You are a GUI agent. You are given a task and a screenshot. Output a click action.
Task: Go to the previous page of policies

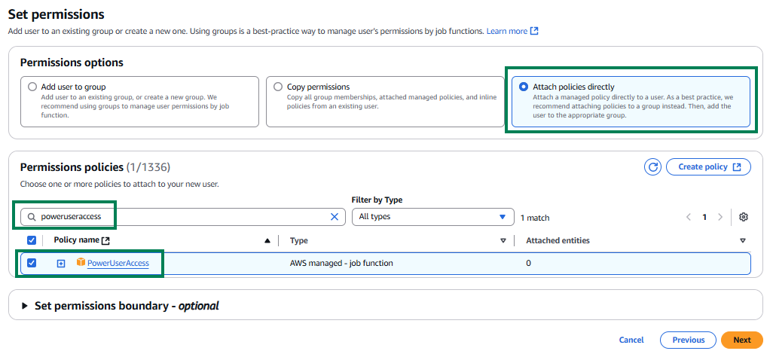pyautogui.click(x=689, y=217)
